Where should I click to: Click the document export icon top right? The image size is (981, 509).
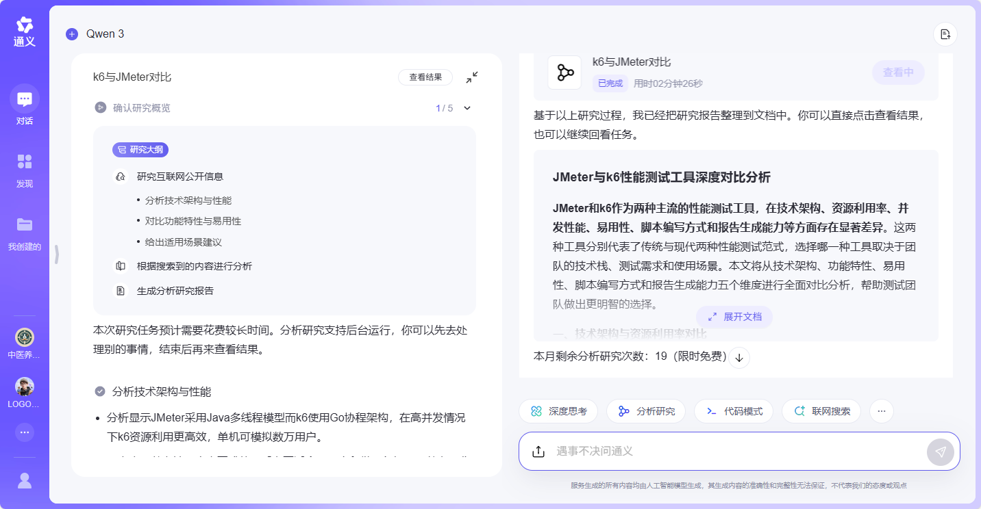click(945, 34)
